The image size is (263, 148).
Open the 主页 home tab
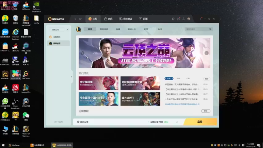click(93, 19)
